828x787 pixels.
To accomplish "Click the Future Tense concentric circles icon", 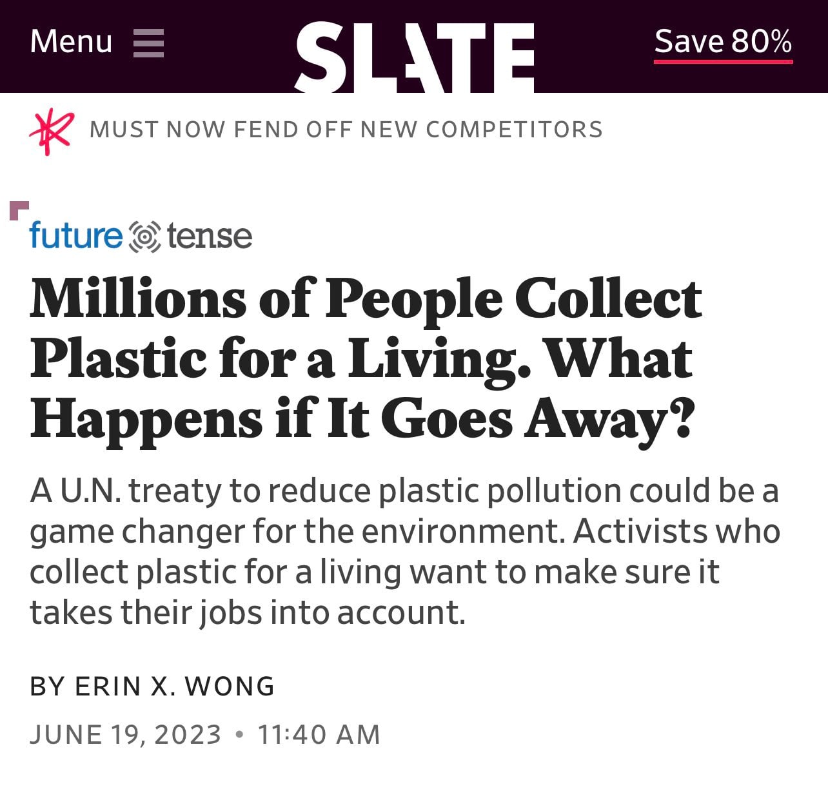I will [x=145, y=237].
